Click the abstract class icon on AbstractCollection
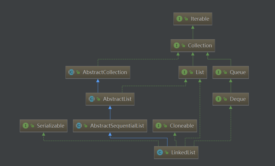 pos(71,72)
